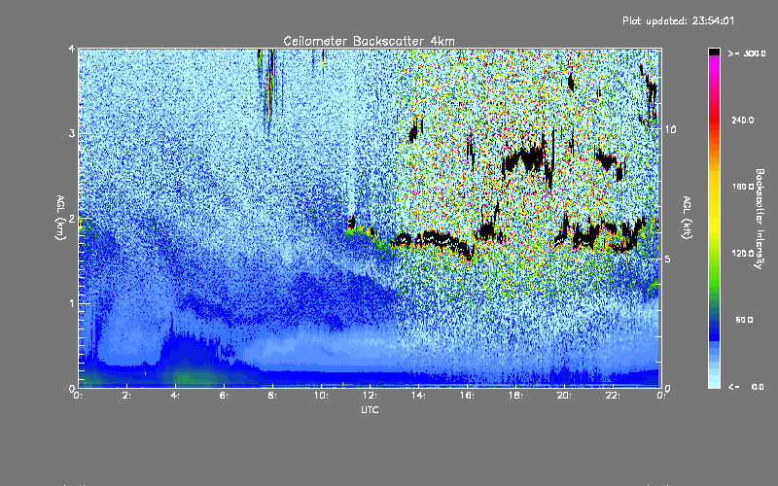Click the '10:' time tick label

coord(321,396)
